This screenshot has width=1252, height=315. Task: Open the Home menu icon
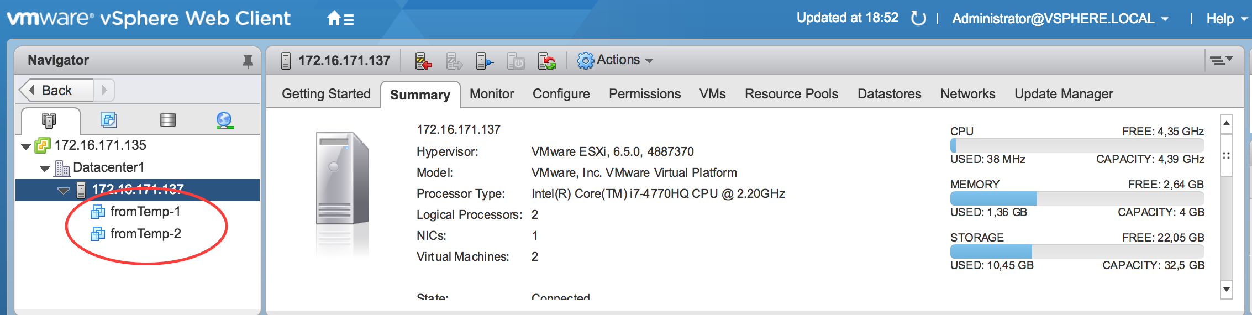(340, 19)
